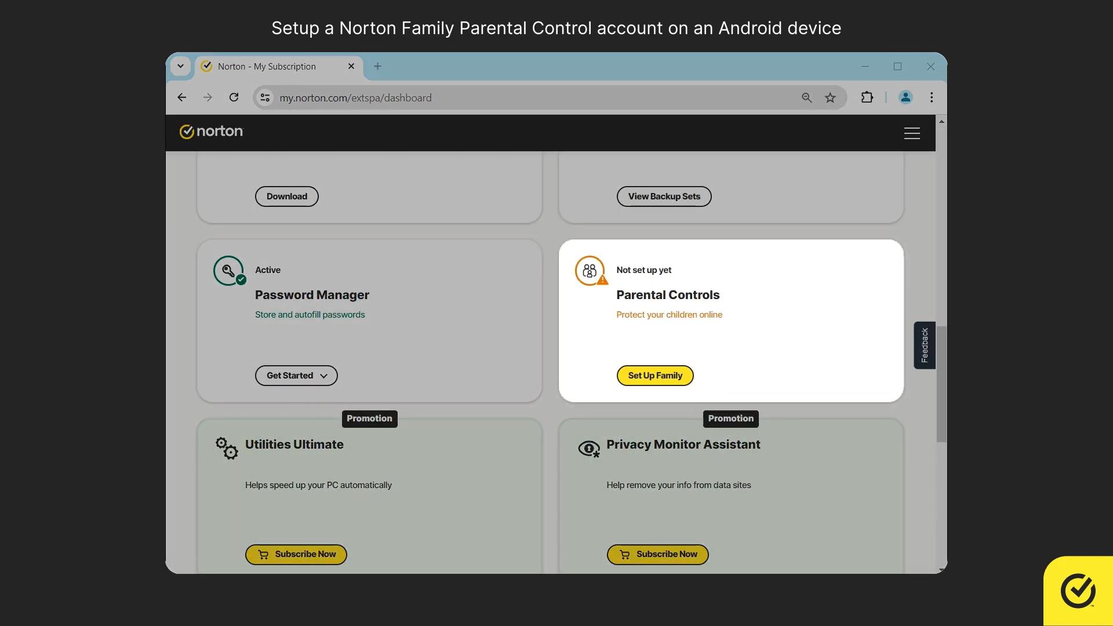
Task: Click the Utilities Ultimate gears icon
Action: pyautogui.click(x=227, y=449)
